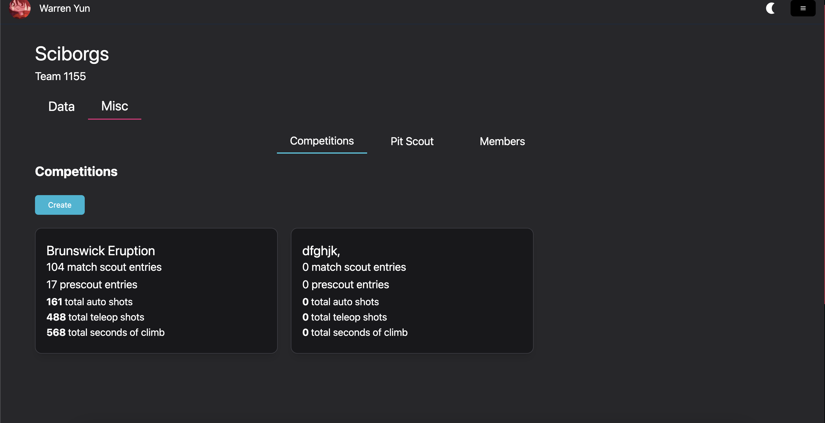The width and height of the screenshot is (825, 423).
Task: Toggle dark mode with the moon icon
Action: point(770,8)
